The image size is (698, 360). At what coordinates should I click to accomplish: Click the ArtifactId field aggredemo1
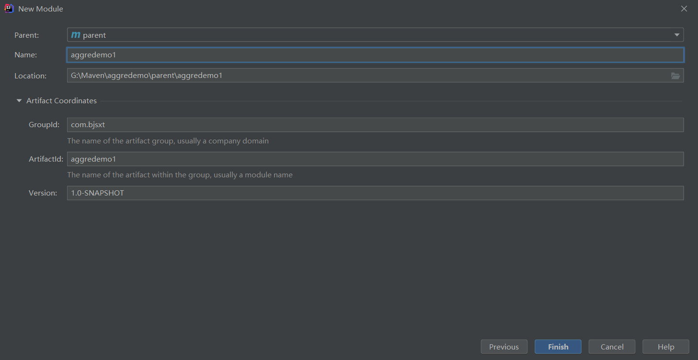pos(375,159)
